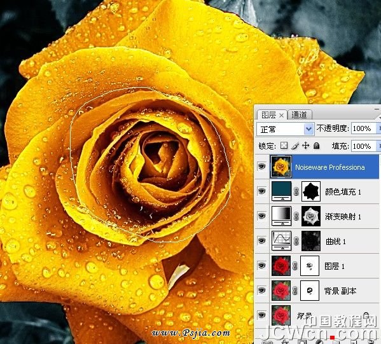Select the 背景 副本 rose thumbnail
Viewport: 381px width, 344px height.
click(x=281, y=291)
